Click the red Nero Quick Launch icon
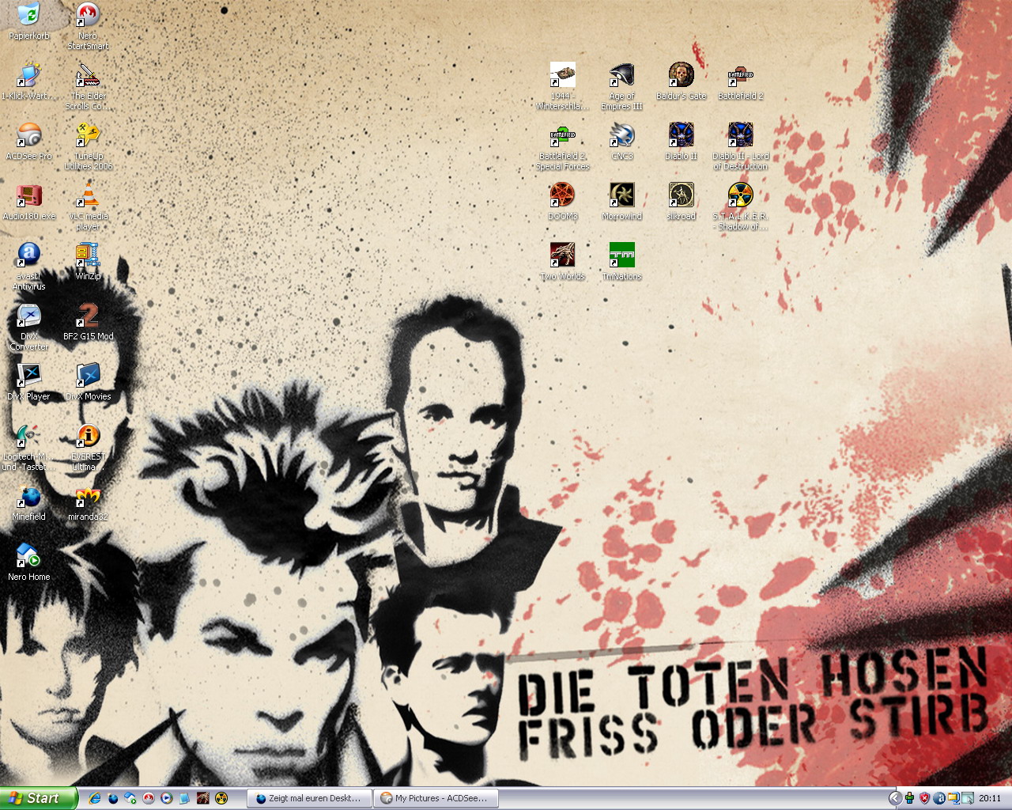1012x810 pixels. (x=149, y=799)
